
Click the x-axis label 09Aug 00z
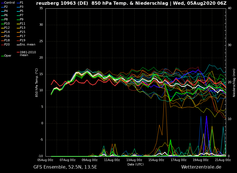[x=90, y=160]
